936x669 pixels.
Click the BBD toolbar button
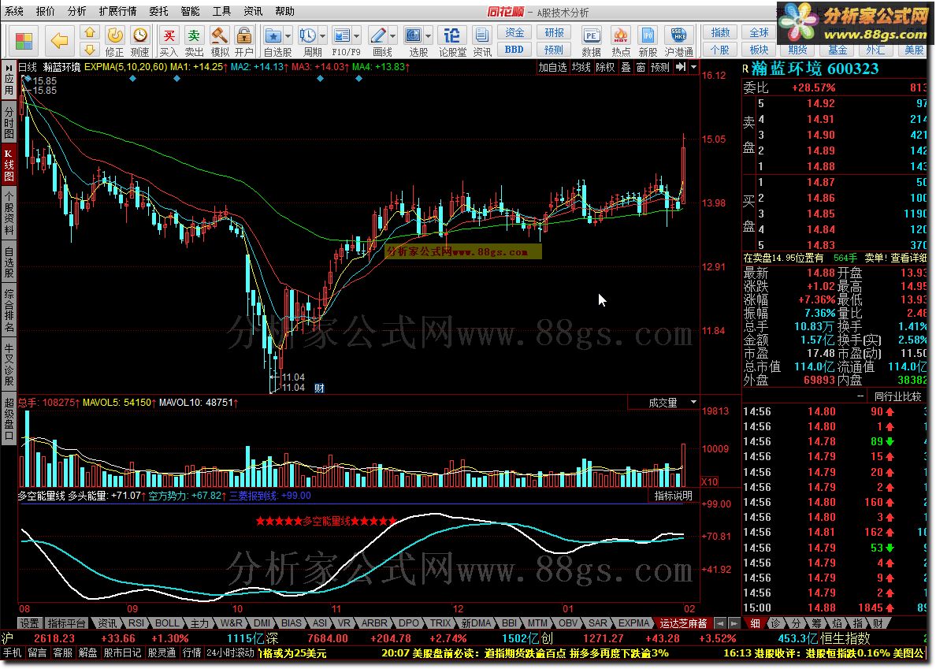514,50
